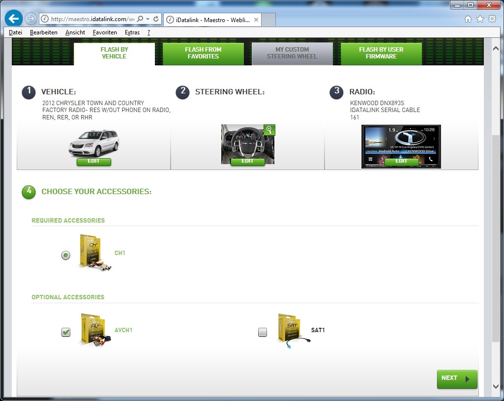Open Favorites star icon
This screenshot has height=401, width=504.
coord(480,19)
